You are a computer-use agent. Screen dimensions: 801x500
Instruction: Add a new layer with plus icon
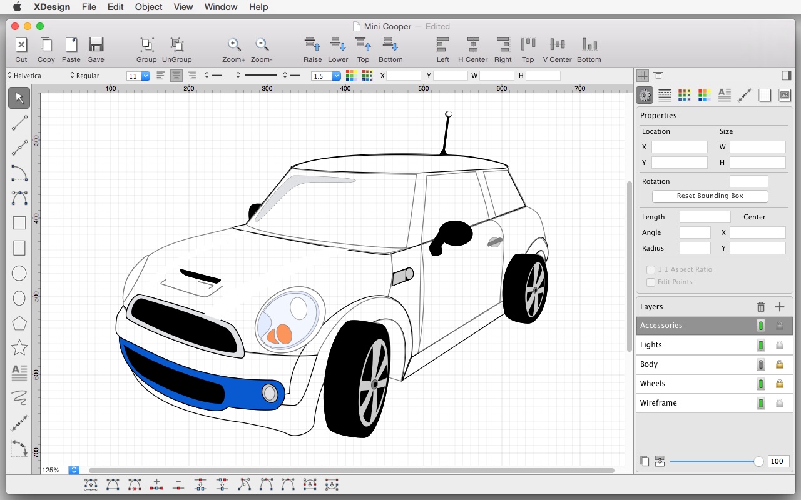click(x=780, y=307)
